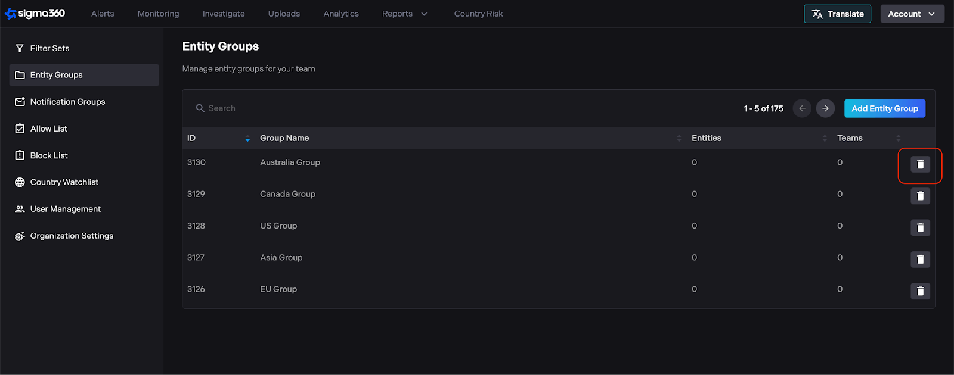Click the trash icon for EU Group

(x=920, y=291)
